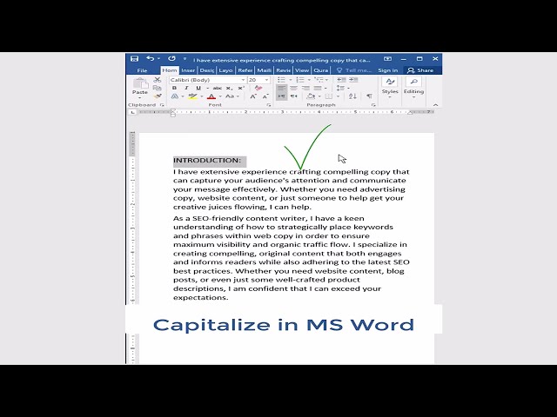Viewport: 557px width, 417px height.
Task: Switch to the References tab
Action: (245, 70)
